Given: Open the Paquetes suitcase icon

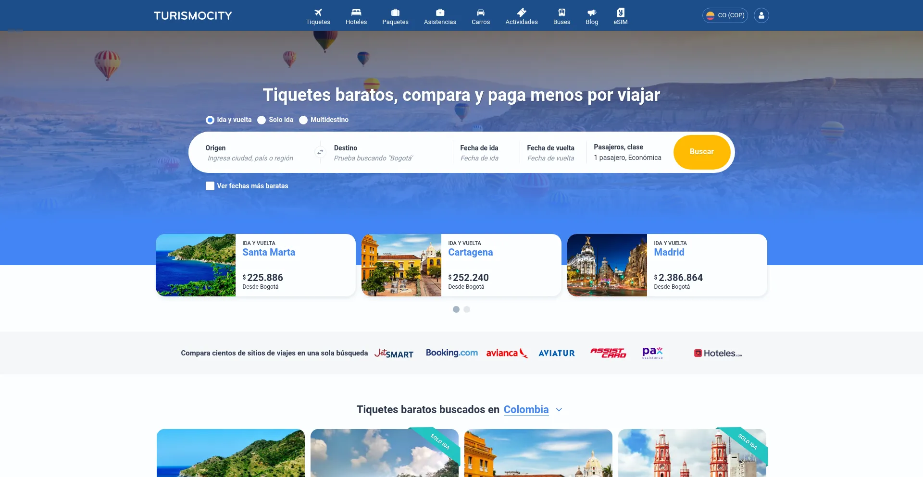Looking at the screenshot, I should tap(395, 12).
